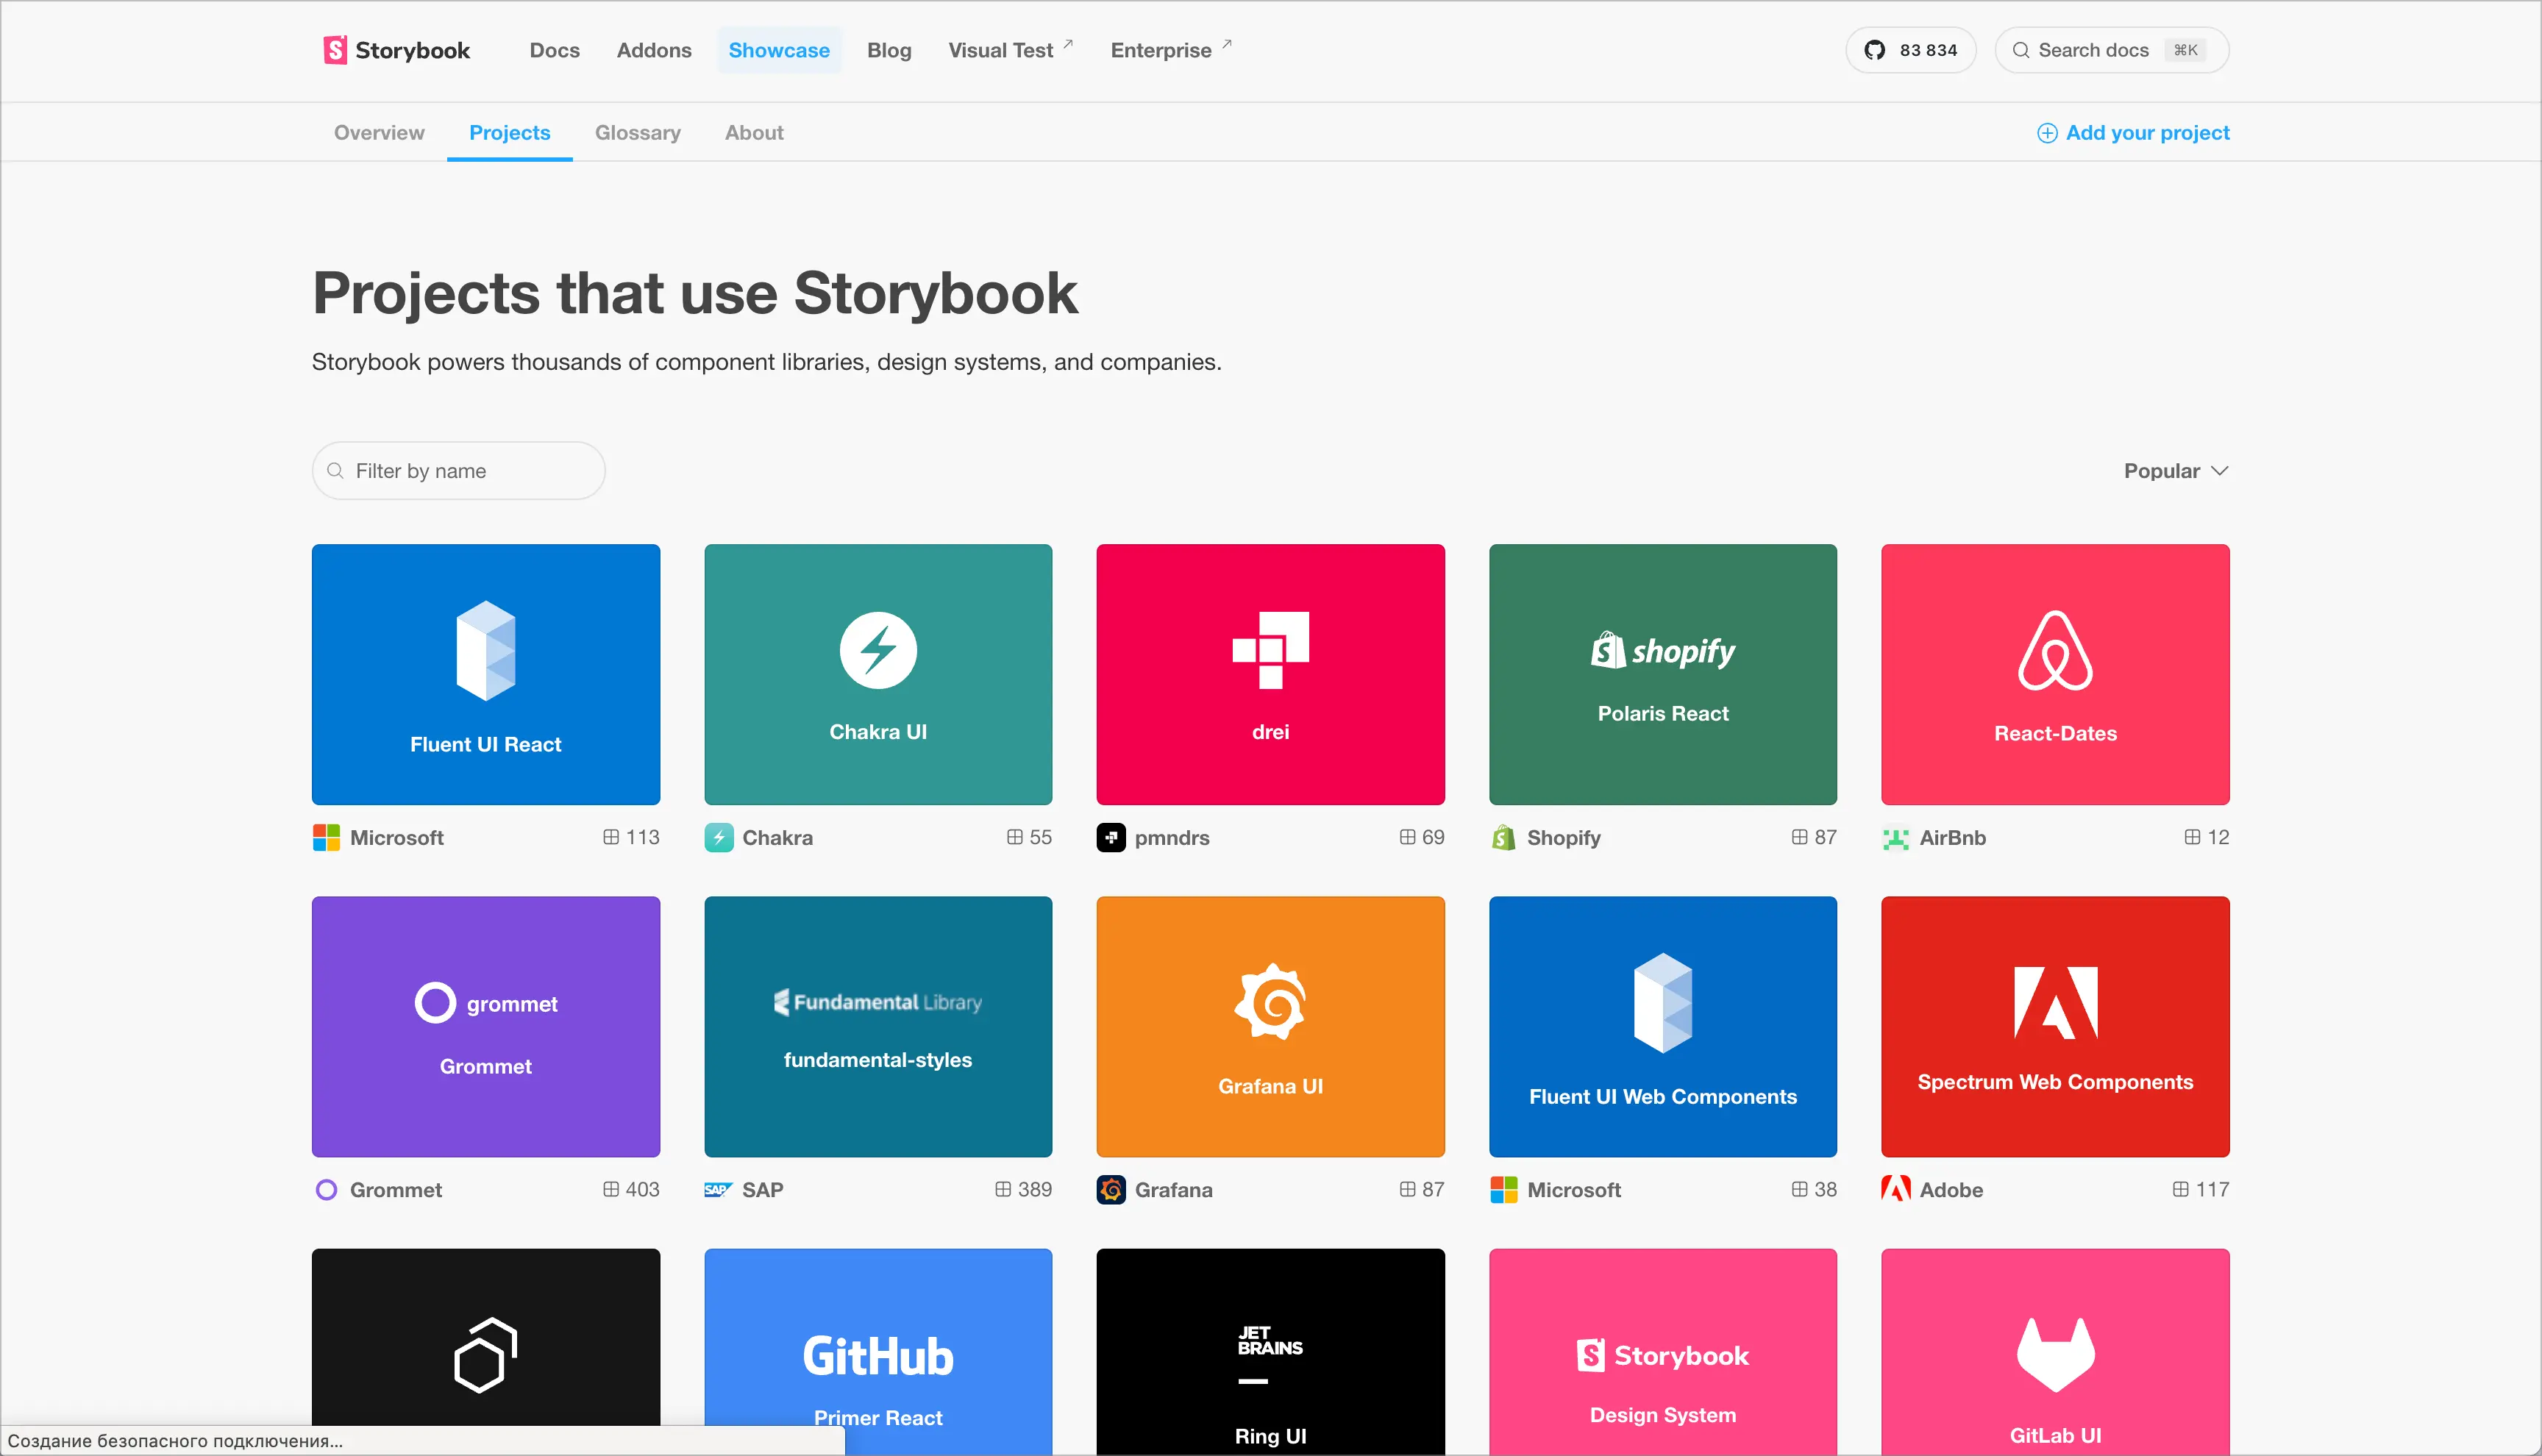The height and width of the screenshot is (1456, 2542).
Task: Click the magnifier icon in Search docs
Action: pyautogui.click(x=2021, y=50)
